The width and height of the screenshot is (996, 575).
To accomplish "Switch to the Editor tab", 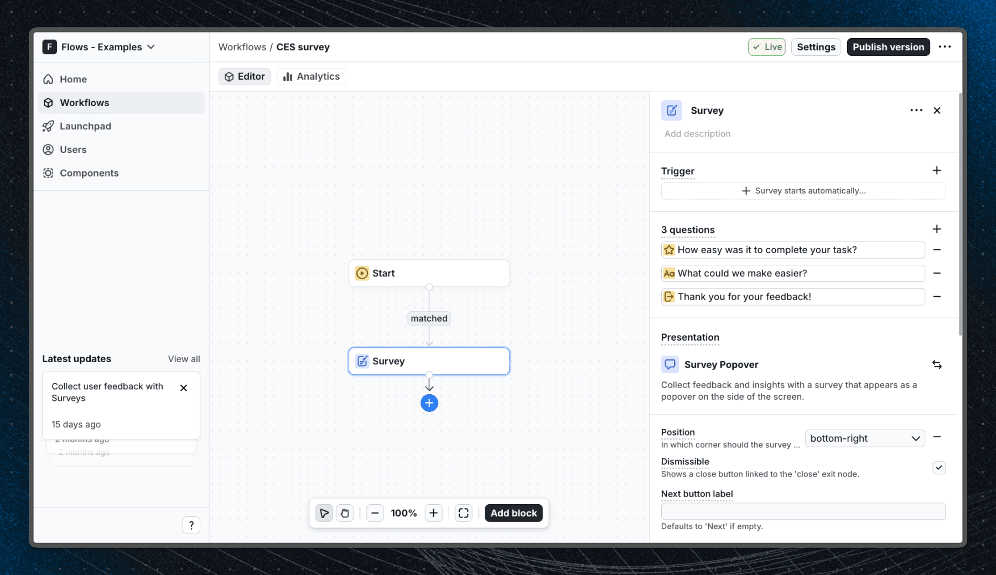I will (245, 76).
